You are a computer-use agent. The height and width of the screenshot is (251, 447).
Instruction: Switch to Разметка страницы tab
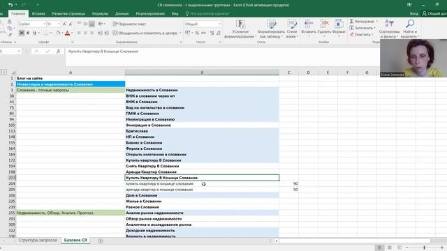pos(68,14)
